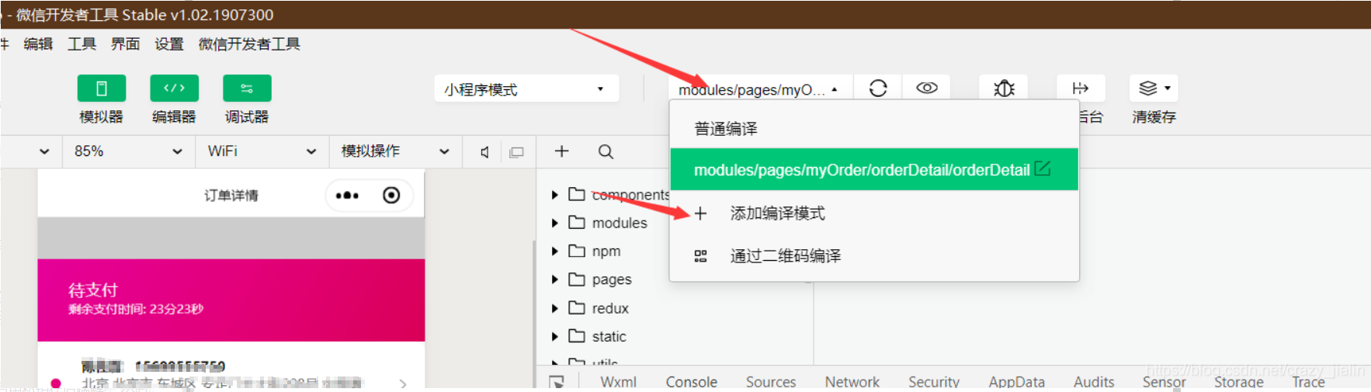
Task: Click the preview eye icon
Action: 927,88
